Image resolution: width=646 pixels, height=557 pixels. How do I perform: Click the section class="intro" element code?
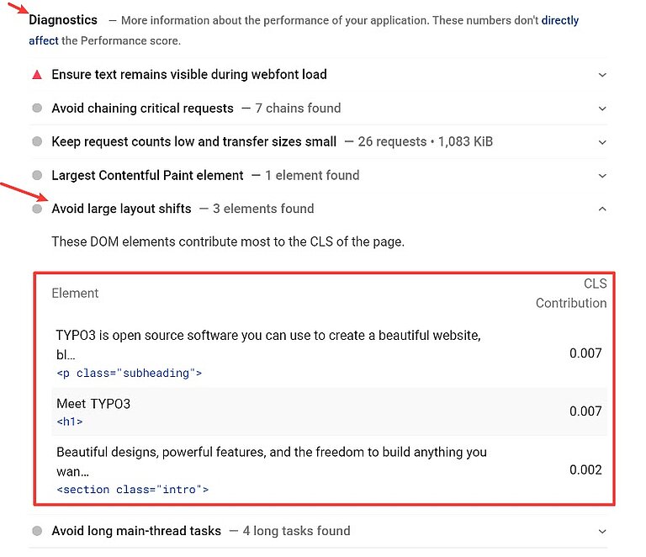click(133, 489)
